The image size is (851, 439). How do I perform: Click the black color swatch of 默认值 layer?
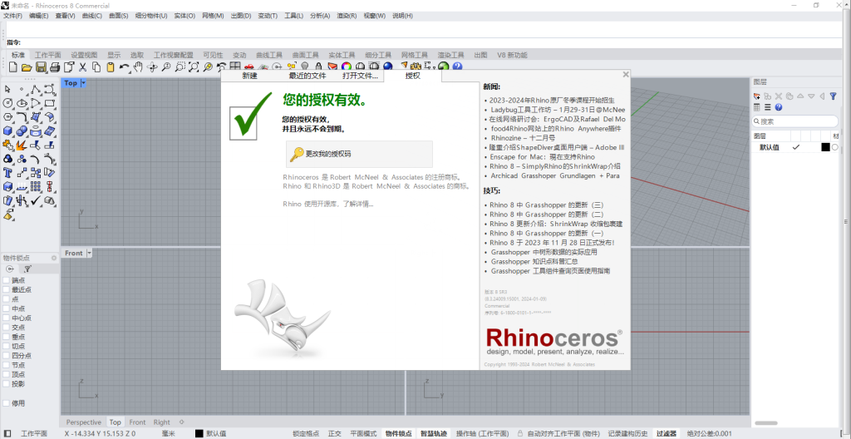[x=825, y=147]
